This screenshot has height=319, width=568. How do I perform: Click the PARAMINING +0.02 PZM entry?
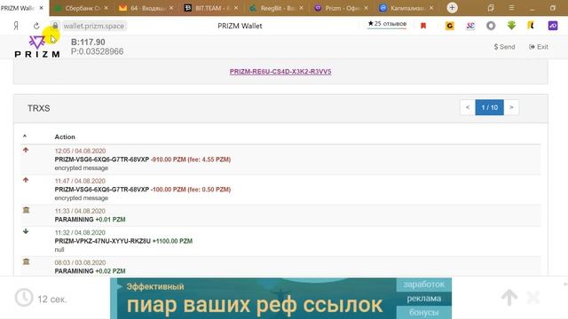pos(90,271)
